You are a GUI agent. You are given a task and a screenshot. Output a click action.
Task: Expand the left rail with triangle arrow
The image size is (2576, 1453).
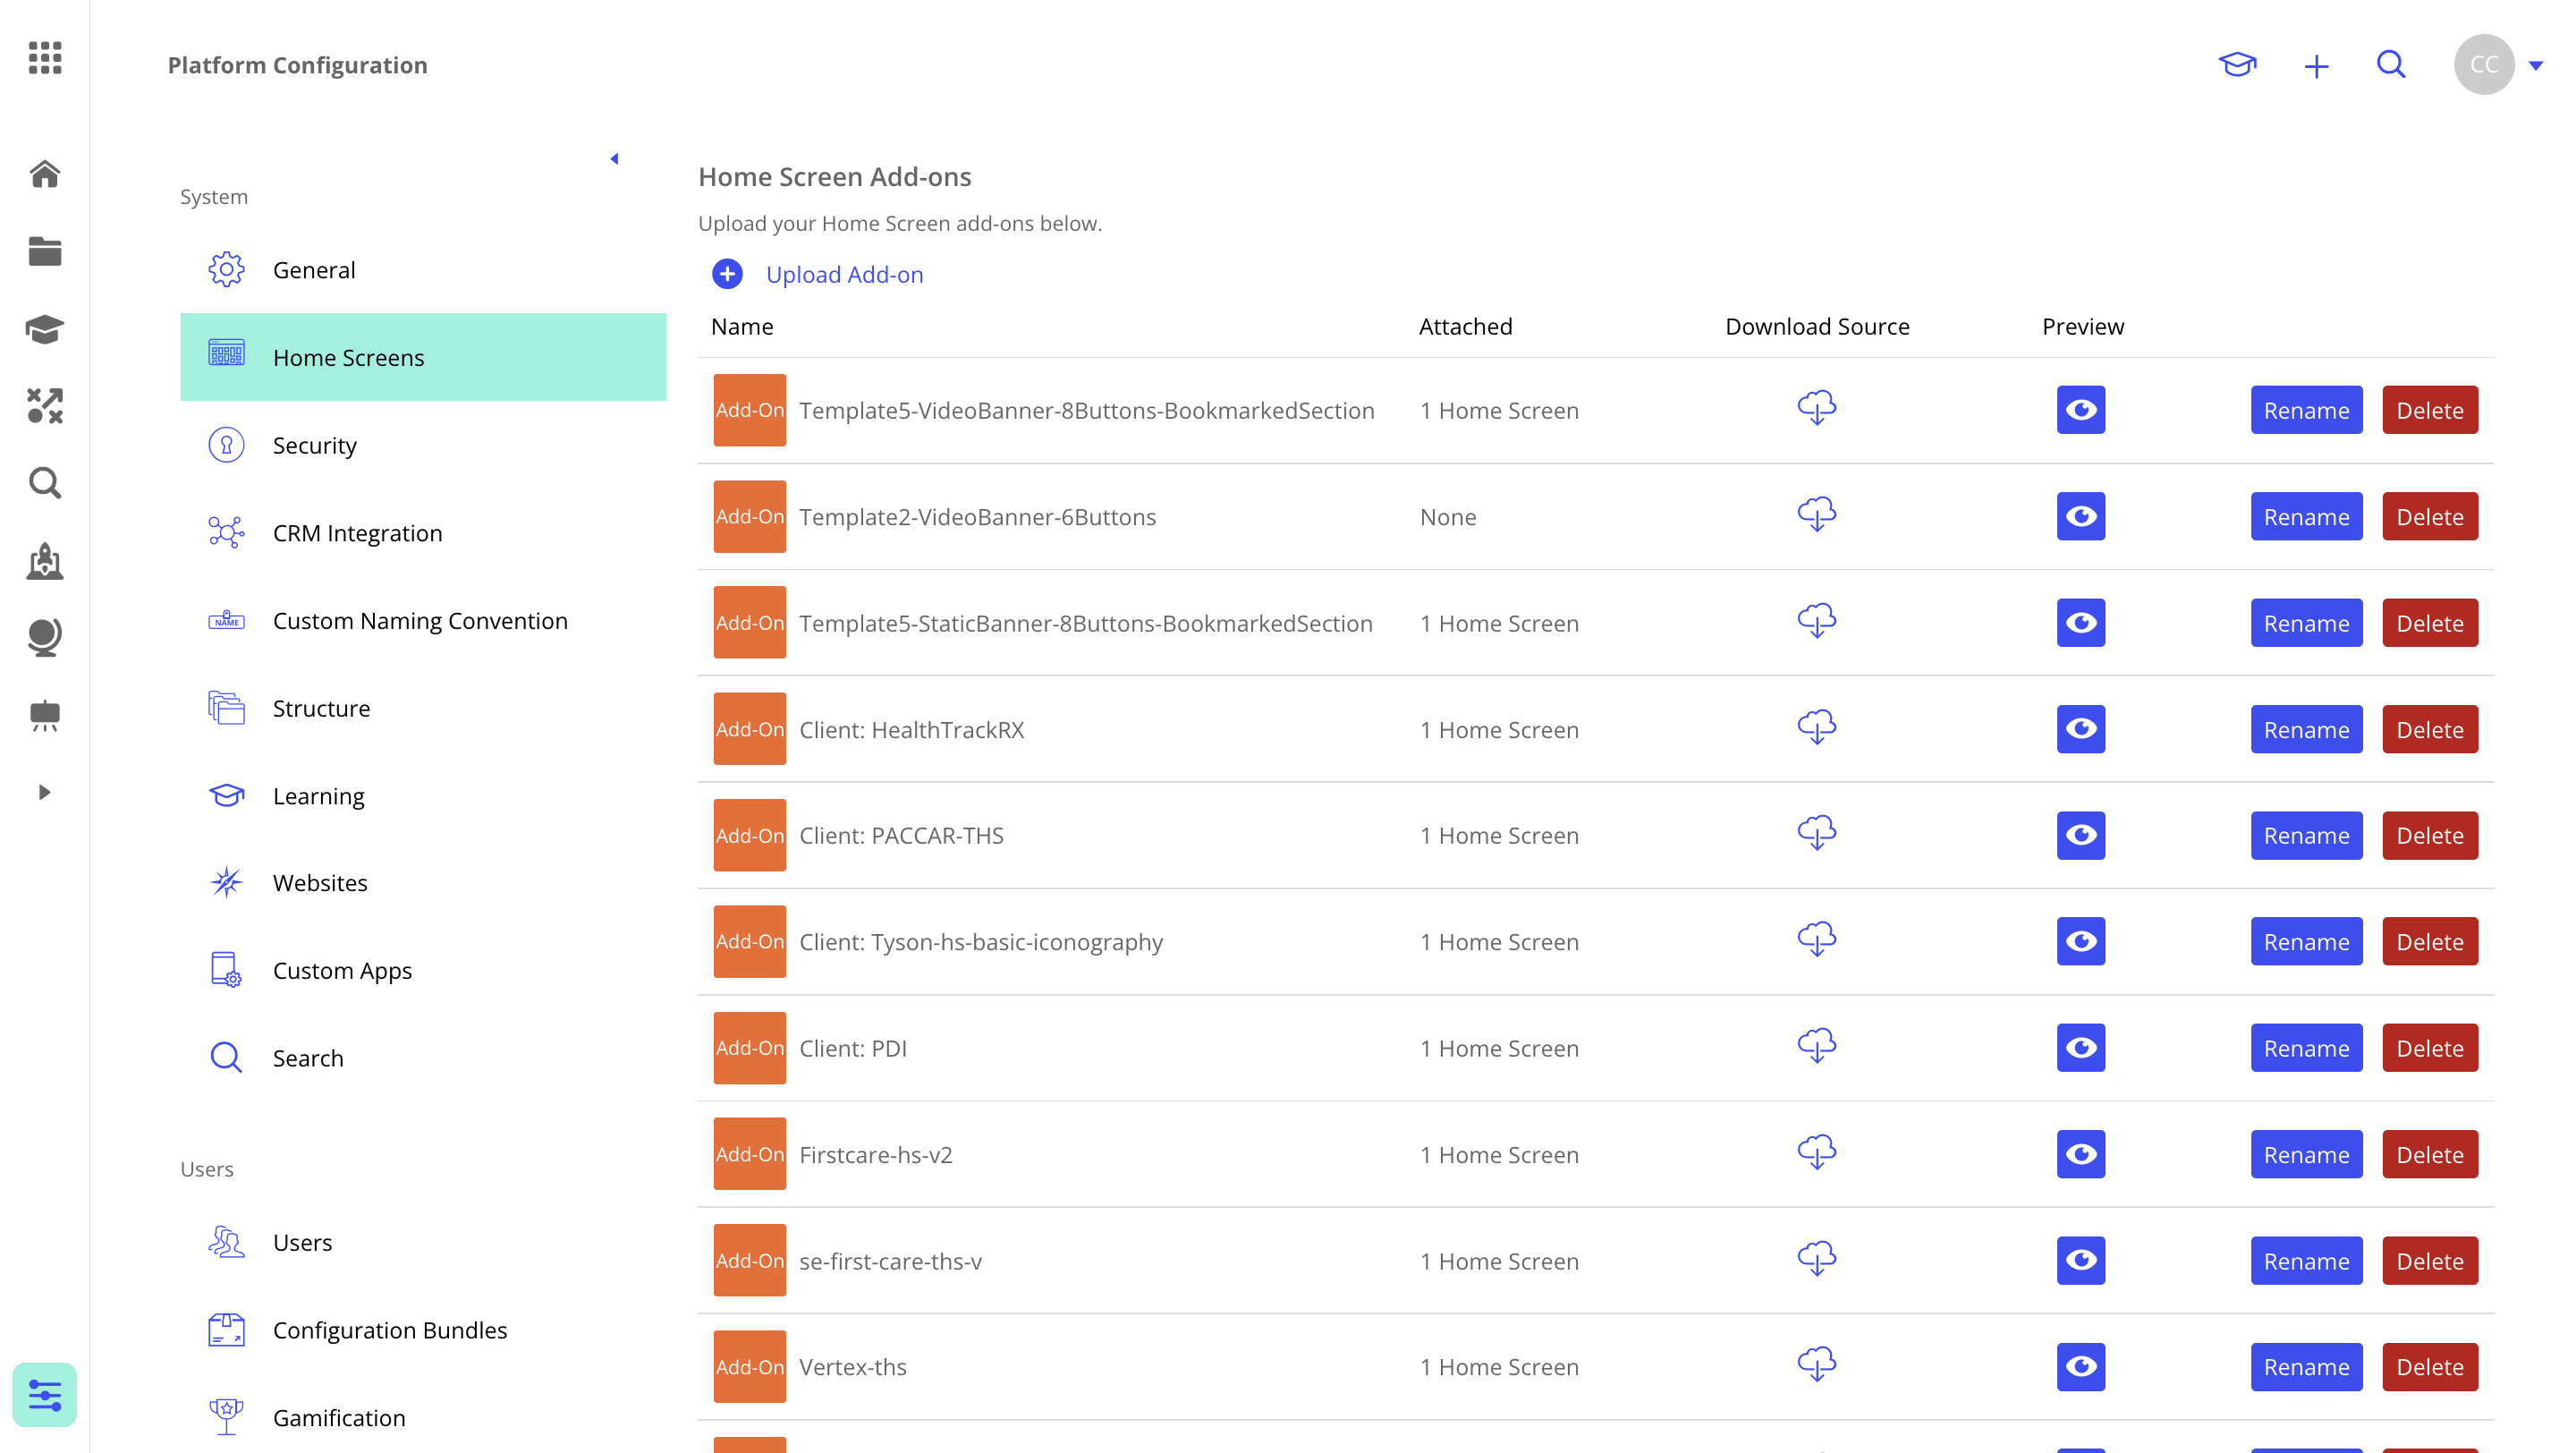click(44, 792)
